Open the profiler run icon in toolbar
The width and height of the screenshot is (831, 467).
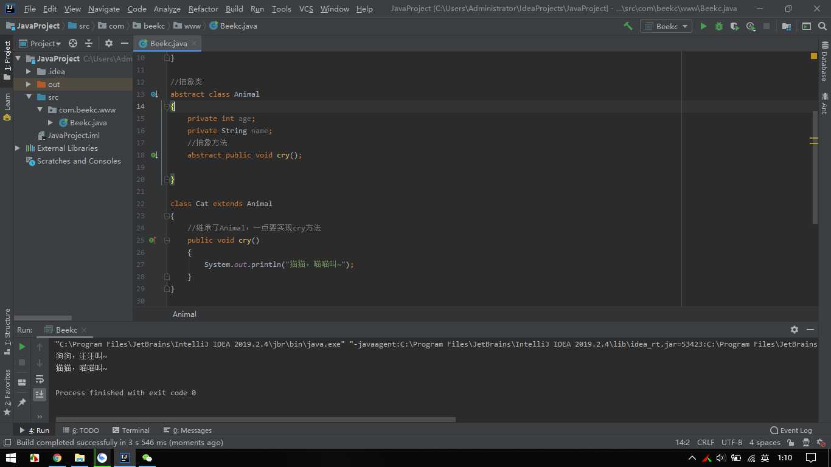click(x=751, y=26)
